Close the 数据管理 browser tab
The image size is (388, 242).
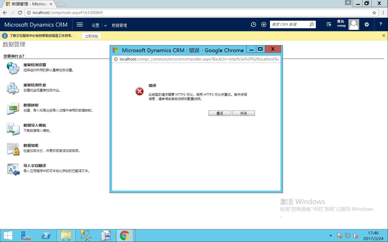click(51, 4)
